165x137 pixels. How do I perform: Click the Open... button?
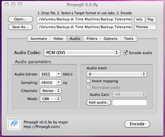click(20, 19)
